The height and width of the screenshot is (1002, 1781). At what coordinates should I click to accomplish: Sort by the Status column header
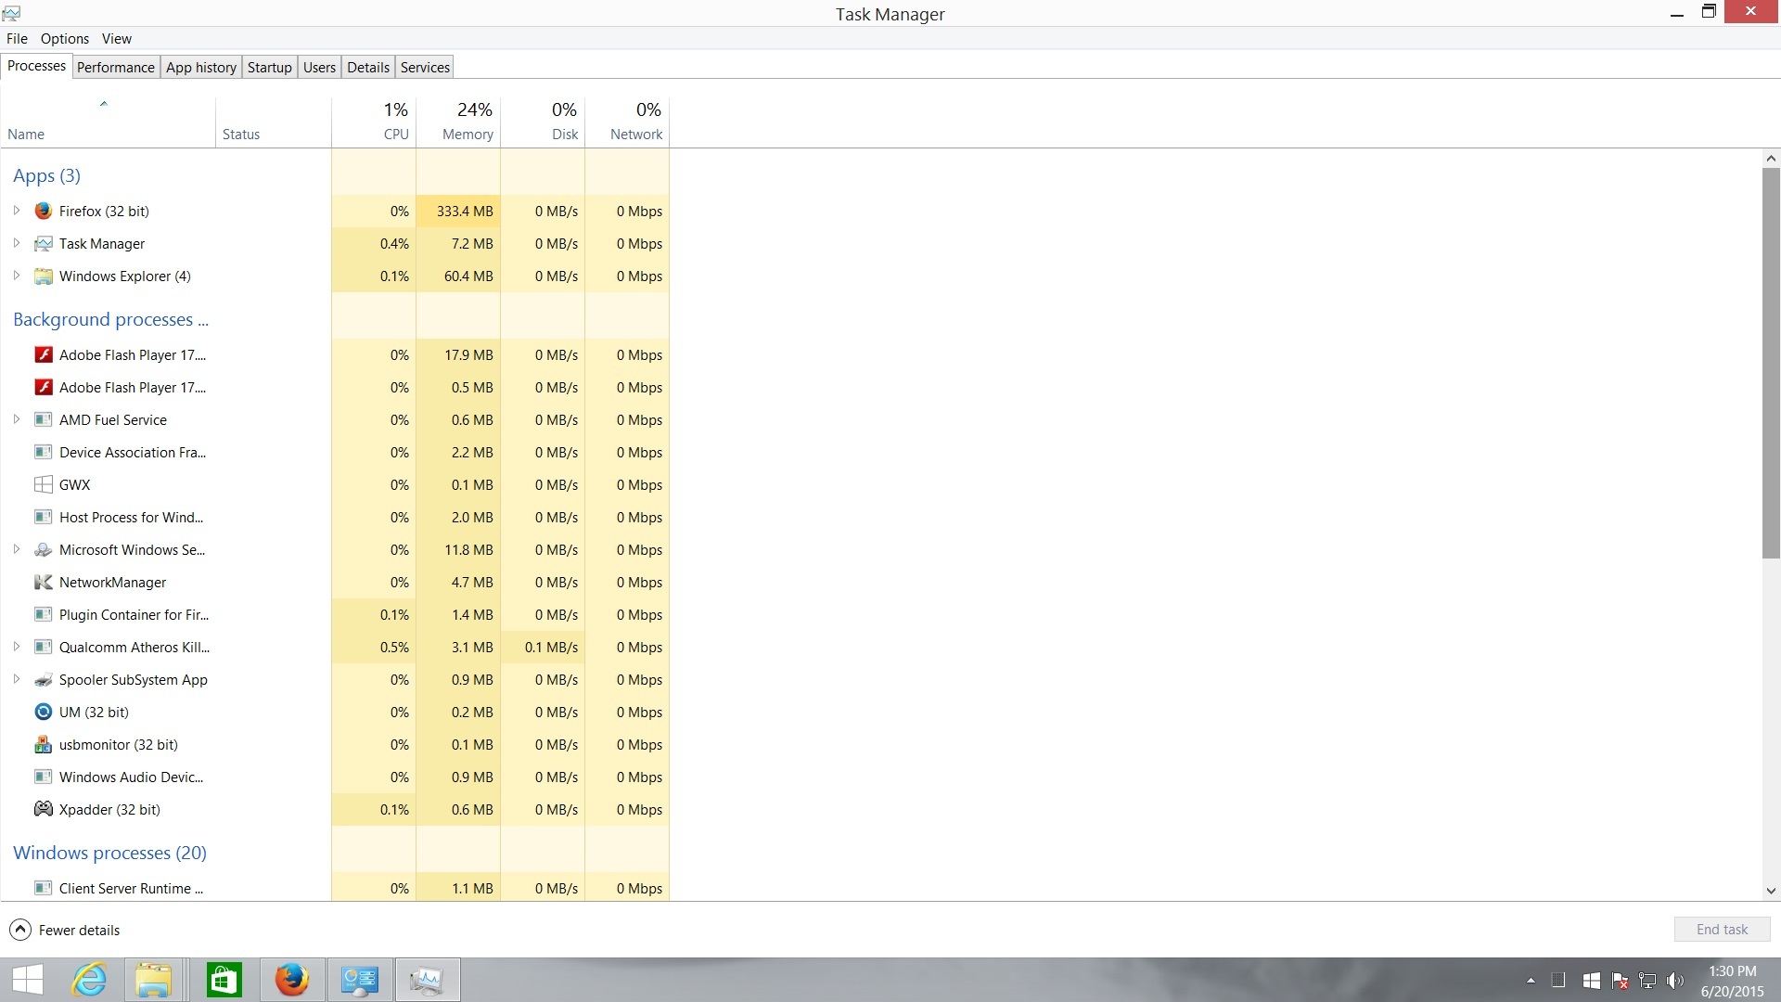274,122
